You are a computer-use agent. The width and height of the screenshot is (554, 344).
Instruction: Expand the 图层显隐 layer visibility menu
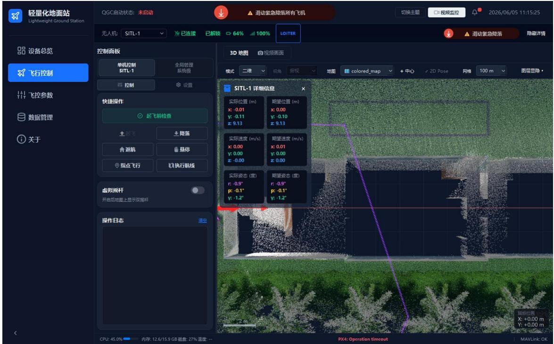(x=532, y=71)
